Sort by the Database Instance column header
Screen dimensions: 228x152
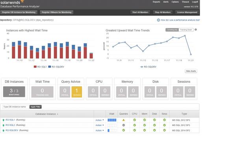pos(47,114)
